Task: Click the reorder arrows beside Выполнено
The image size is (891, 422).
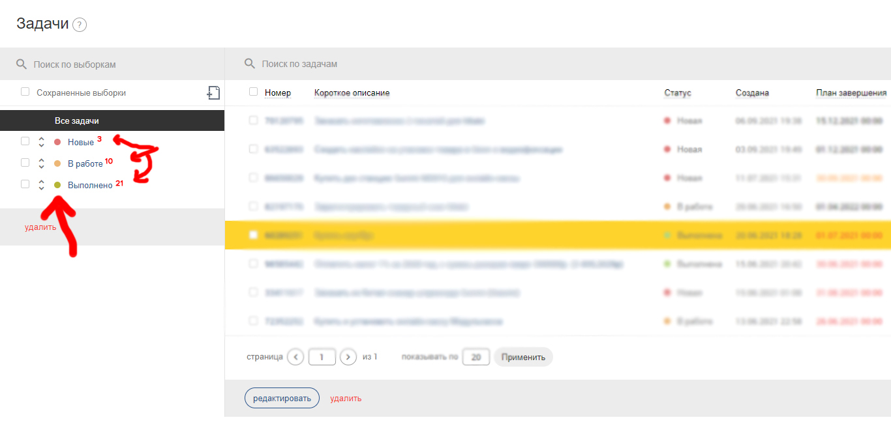Action: [41, 185]
